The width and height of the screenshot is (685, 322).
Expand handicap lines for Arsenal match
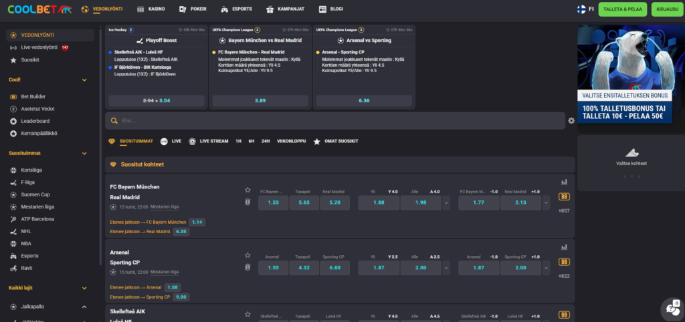[546, 267]
